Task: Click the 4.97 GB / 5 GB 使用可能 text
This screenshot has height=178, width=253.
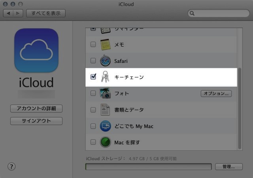Action: (153, 159)
